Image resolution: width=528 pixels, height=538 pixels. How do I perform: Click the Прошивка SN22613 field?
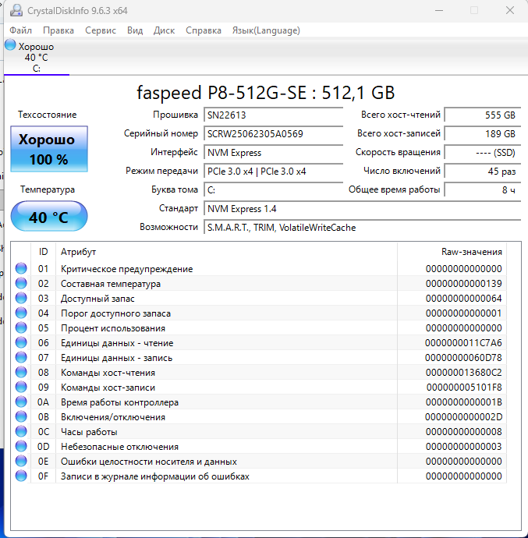[273, 115]
